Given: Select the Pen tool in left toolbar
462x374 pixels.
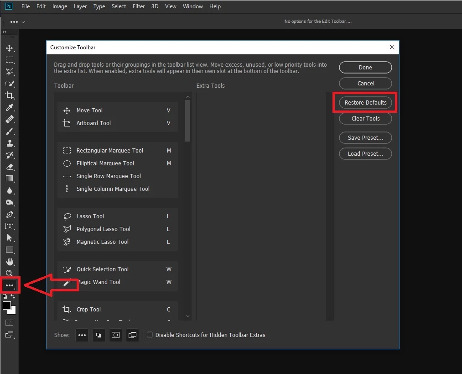Looking at the screenshot, I should (10, 215).
